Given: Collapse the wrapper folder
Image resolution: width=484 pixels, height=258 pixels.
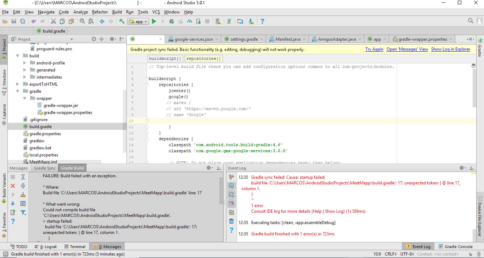Looking at the screenshot, I should coord(24,98).
